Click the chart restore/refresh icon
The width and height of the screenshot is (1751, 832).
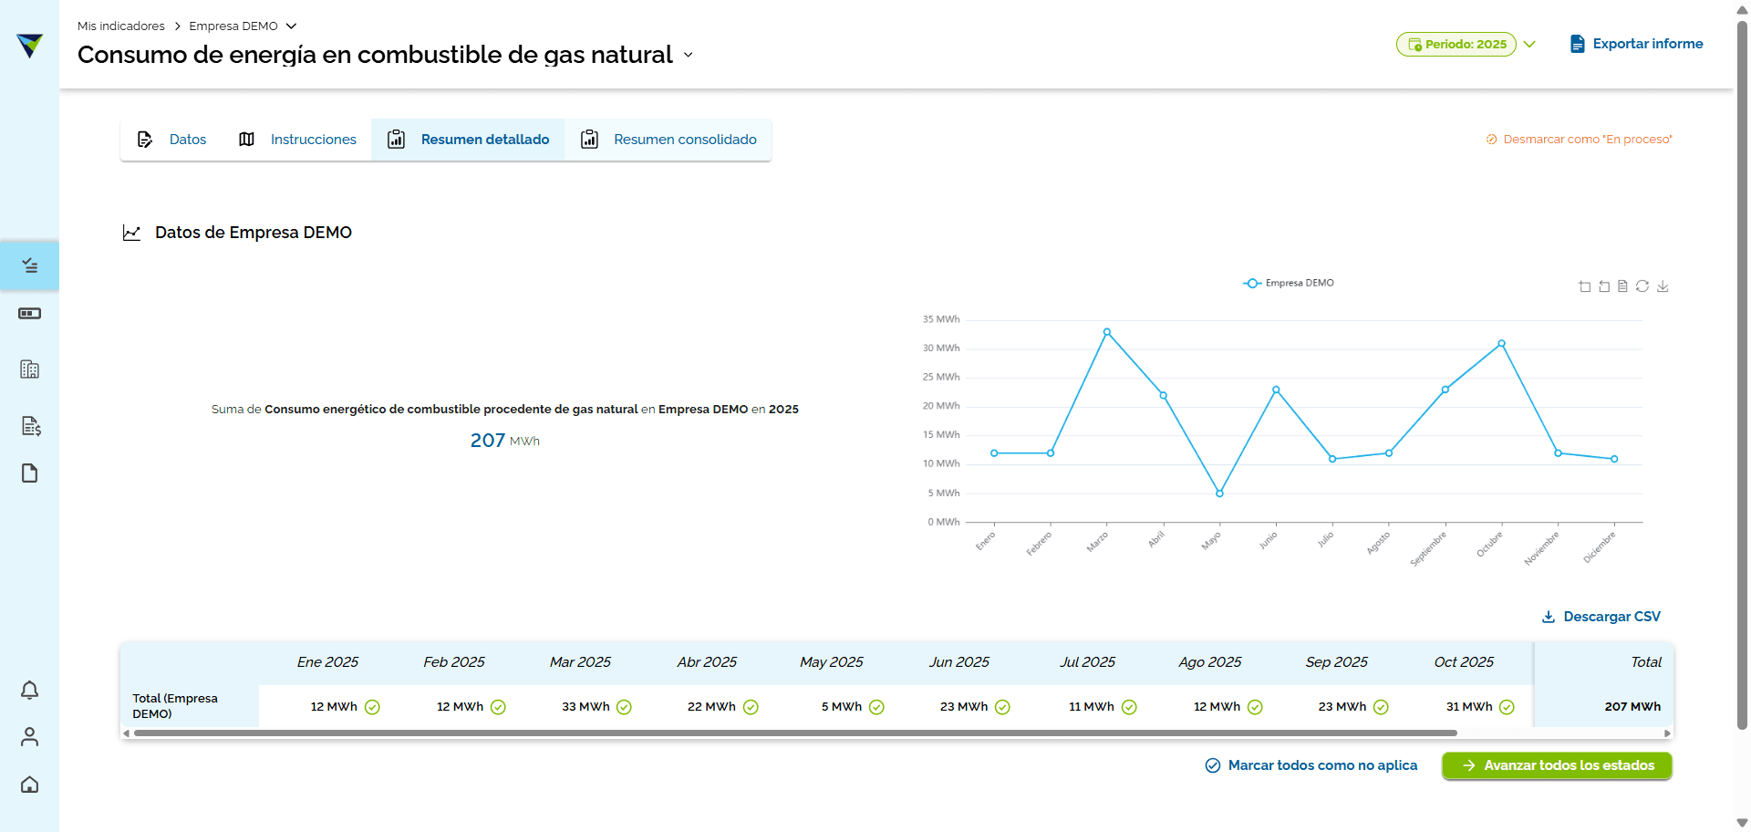1642,286
